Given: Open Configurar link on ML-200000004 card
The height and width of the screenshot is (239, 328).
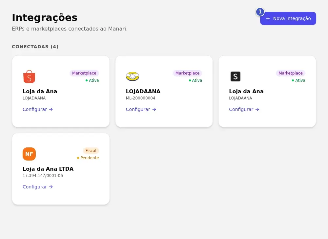Looking at the screenshot, I should click(141, 109).
